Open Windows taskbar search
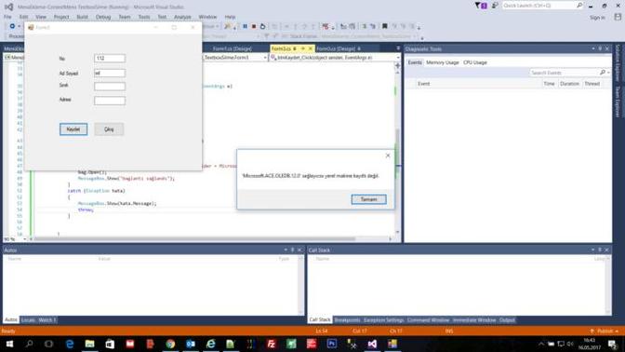 point(29,344)
